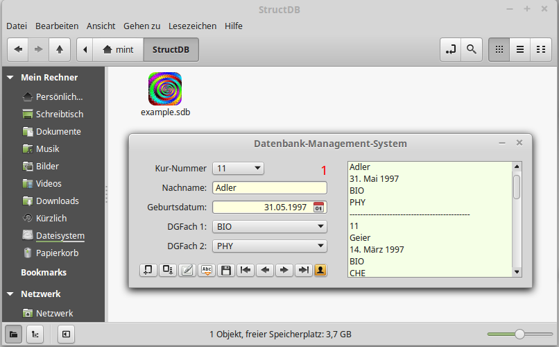The image size is (559, 347).
Task: Jump to the last record
Action: tap(303, 271)
